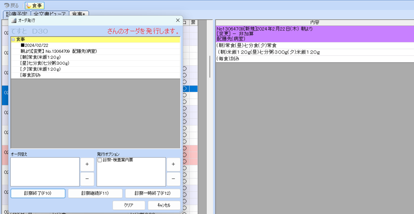This screenshot has height=214, width=414.
Task: Click the 診察一時終了(F12) button
Action: click(153, 193)
